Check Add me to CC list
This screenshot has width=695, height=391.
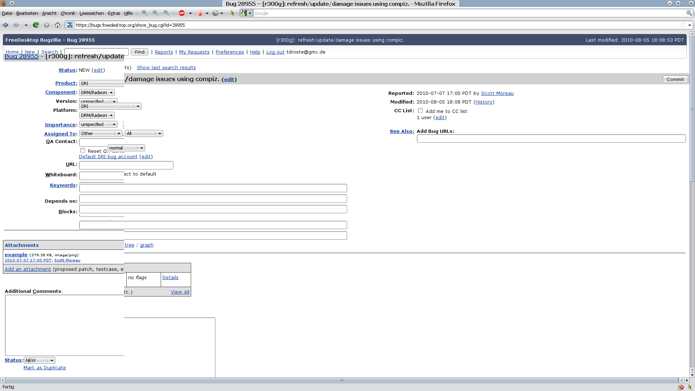coord(420,111)
